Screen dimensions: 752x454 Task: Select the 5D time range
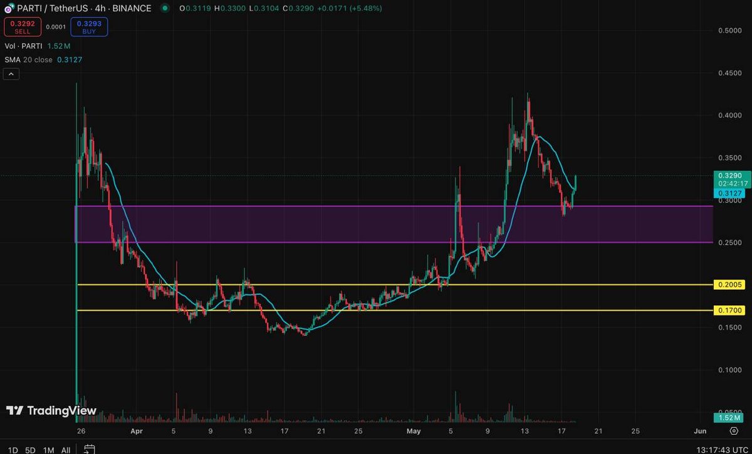click(30, 450)
